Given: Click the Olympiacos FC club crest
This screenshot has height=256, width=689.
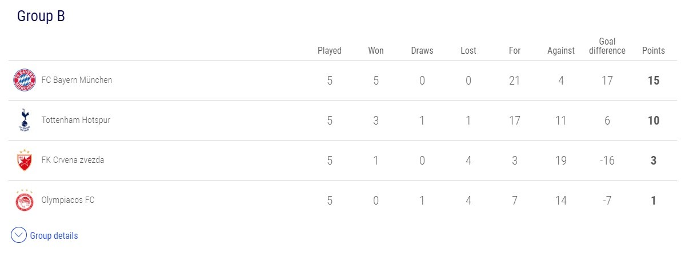Looking at the screenshot, I should tap(25, 200).
